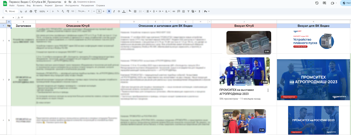Open the text color picker
This screenshot has width=351, height=135.
123,11
